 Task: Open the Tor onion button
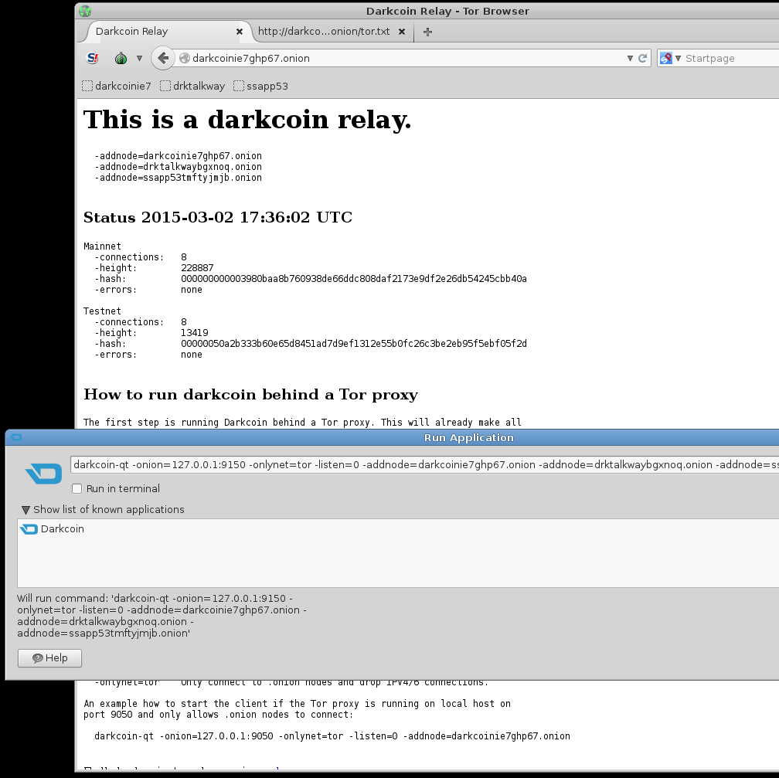[x=121, y=58]
